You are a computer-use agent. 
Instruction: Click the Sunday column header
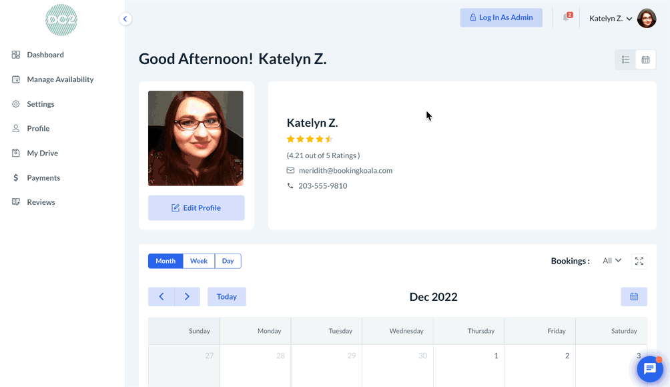184,331
